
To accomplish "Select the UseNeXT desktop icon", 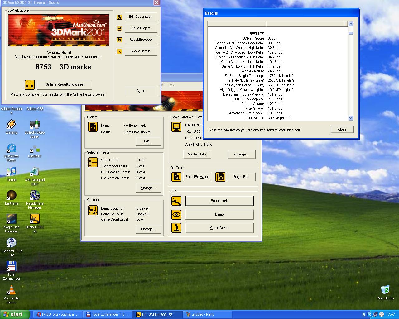I will pos(35,151).
